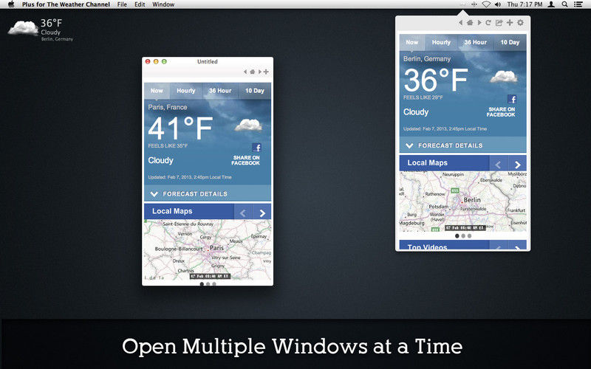Click the cloud icon next to Berlin's large 36°F
This screenshot has width=591, height=369.
pos(504,77)
